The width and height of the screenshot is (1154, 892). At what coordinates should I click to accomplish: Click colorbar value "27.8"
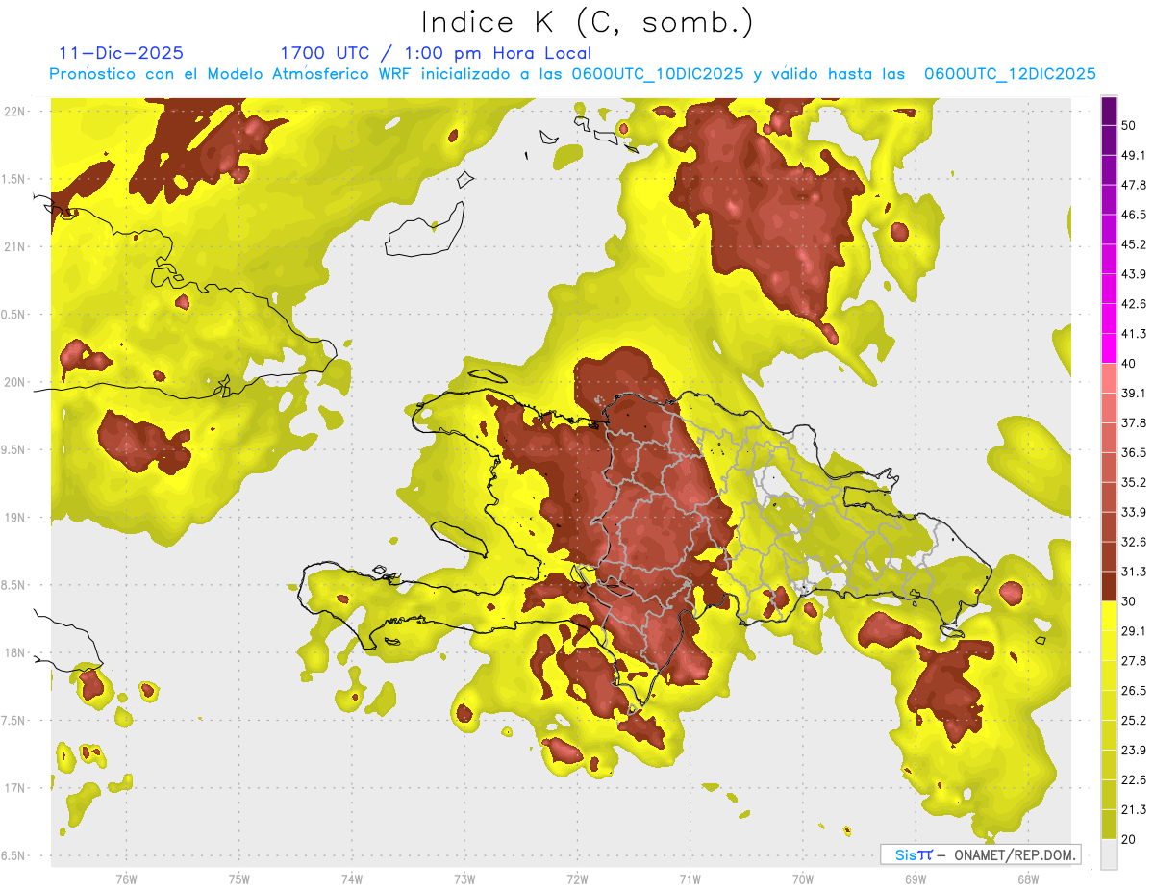click(1135, 661)
